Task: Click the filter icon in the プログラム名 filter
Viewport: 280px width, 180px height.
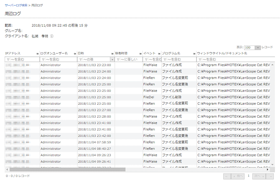Action: click(164, 59)
